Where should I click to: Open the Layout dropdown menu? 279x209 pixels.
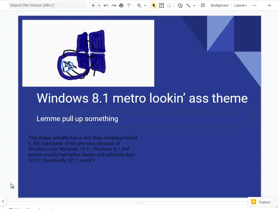click(240, 5)
